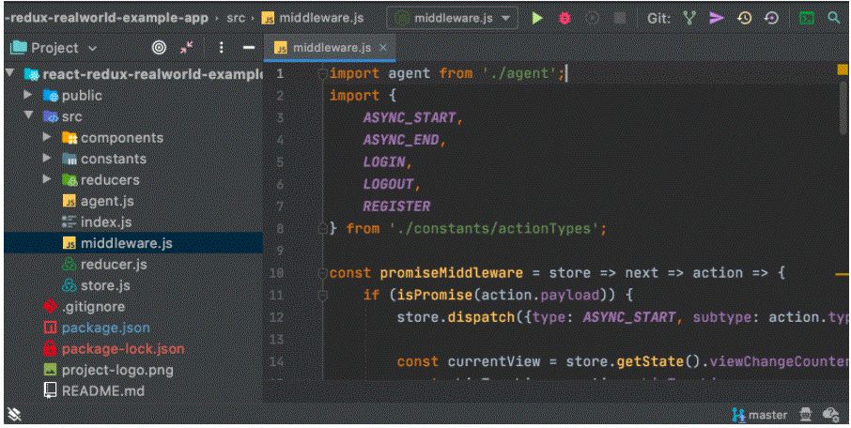
Task: Close the middleware.js editor tab
Action: [x=383, y=47]
